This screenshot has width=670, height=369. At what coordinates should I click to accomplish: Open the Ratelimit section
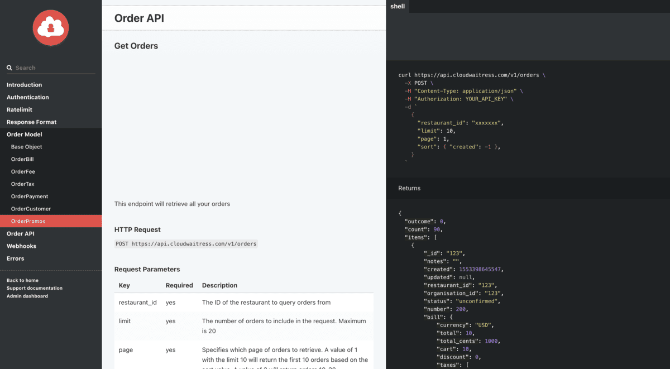20,109
